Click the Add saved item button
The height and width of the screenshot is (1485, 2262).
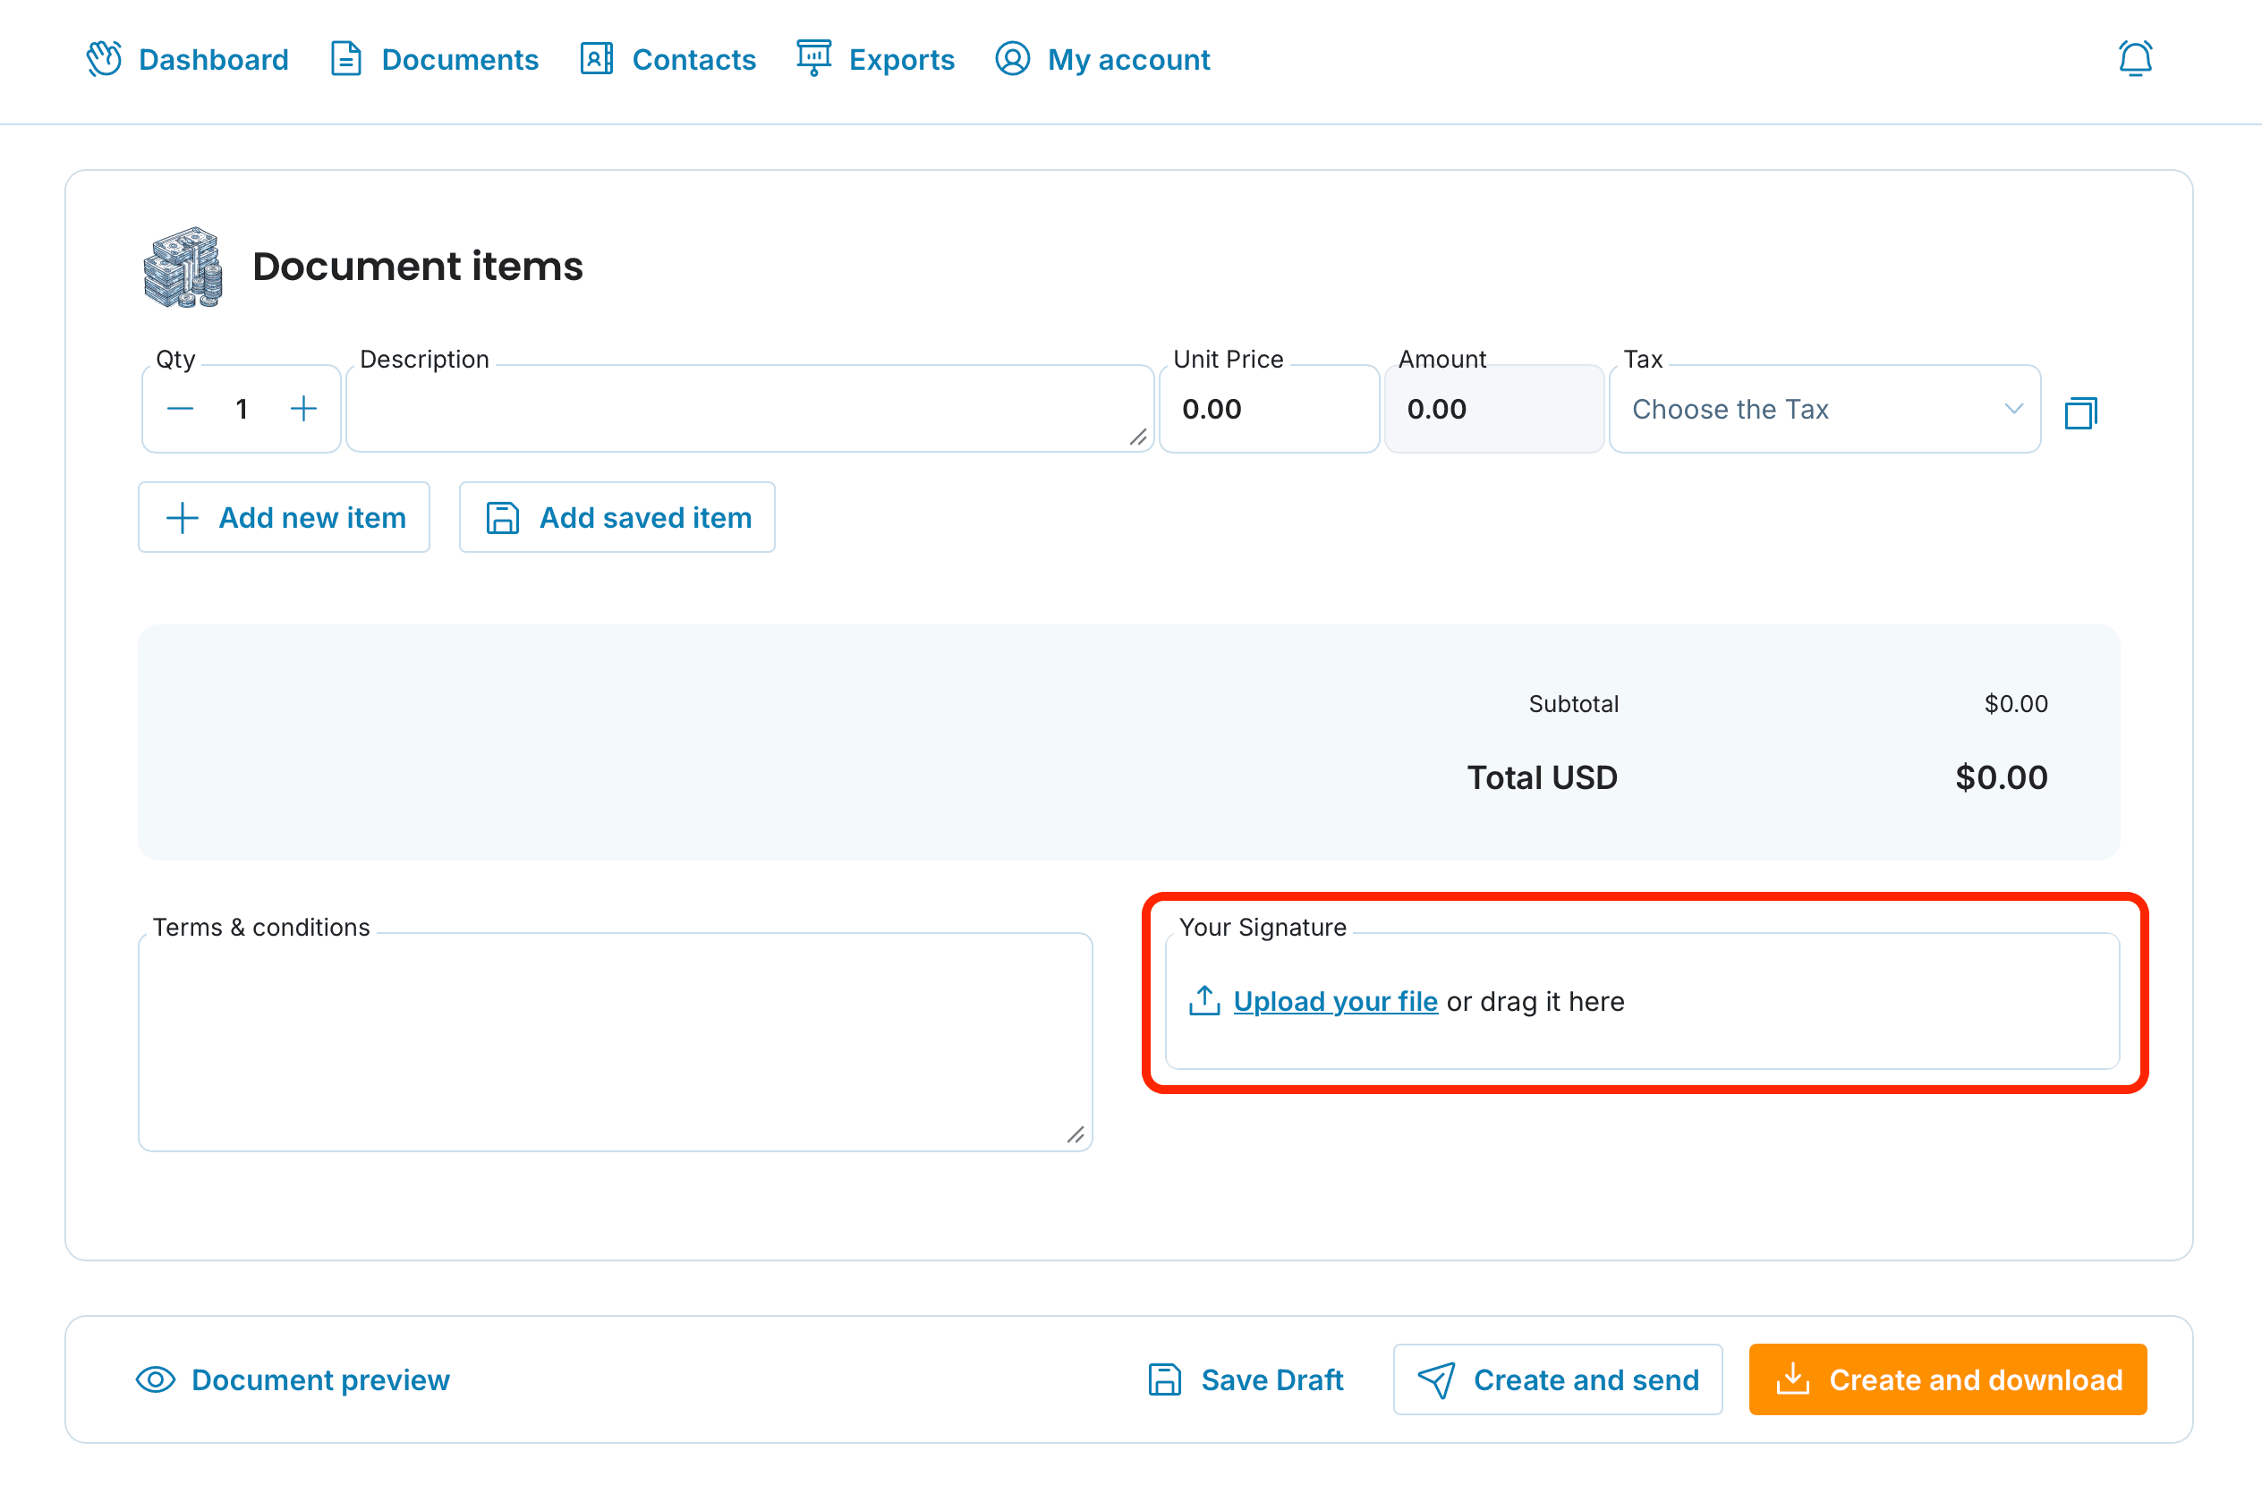tap(617, 518)
